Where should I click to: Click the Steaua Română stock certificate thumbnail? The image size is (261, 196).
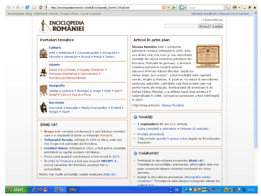click(x=208, y=56)
